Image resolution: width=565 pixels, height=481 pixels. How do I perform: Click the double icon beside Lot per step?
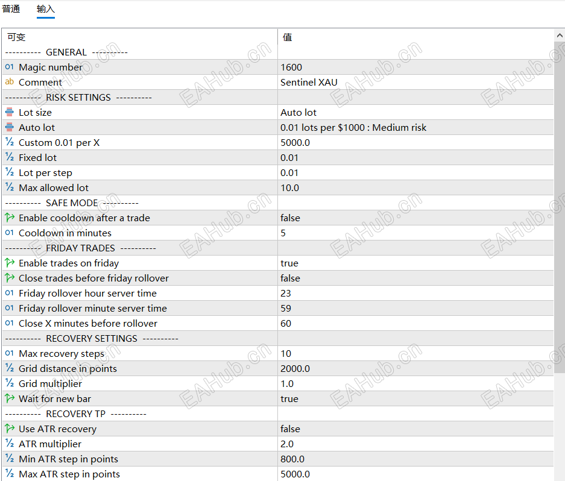pos(10,172)
